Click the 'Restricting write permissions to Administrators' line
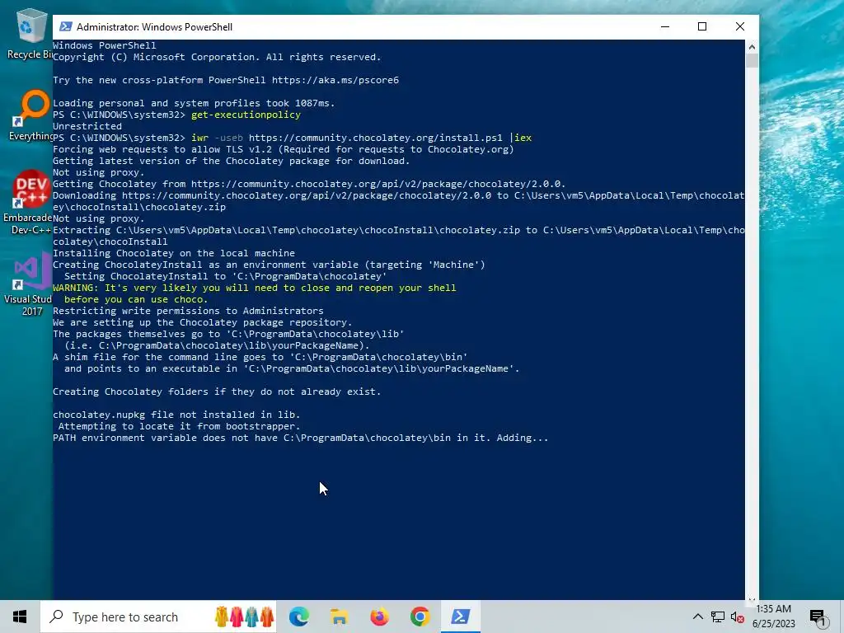 (189, 311)
